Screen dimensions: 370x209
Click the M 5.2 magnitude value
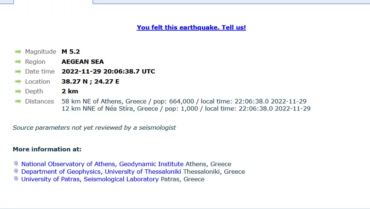(x=71, y=52)
